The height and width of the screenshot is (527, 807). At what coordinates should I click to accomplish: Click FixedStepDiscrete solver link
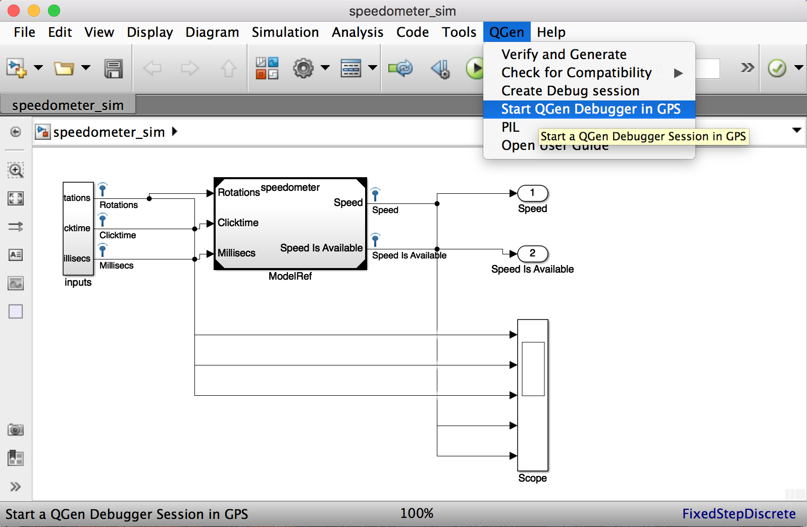point(739,514)
